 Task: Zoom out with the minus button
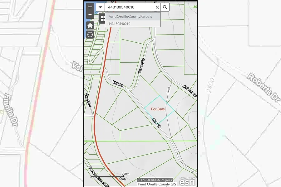click(90, 15)
